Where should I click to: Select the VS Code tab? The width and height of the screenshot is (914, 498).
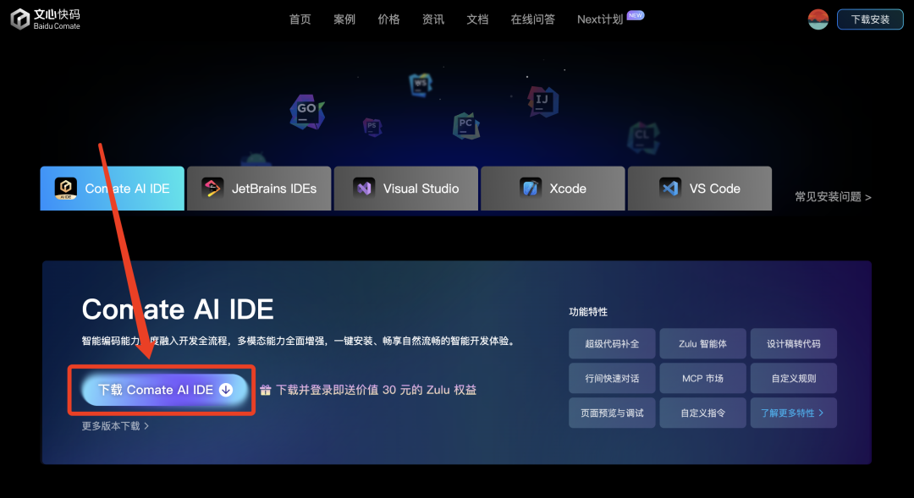pos(699,188)
